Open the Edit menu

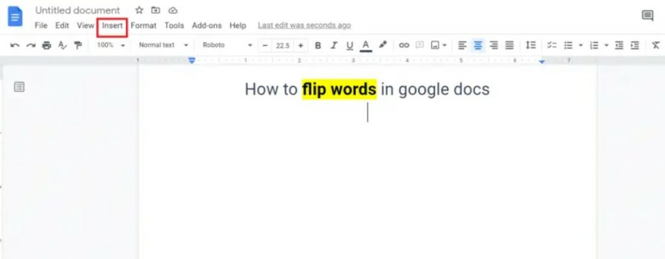(62, 25)
